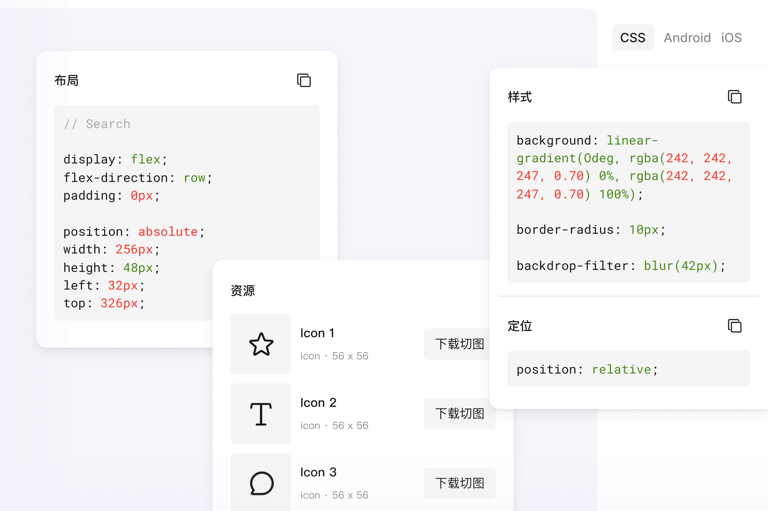Copy the 定位 position code
Viewport: 768px width, 511px height.
point(734,326)
